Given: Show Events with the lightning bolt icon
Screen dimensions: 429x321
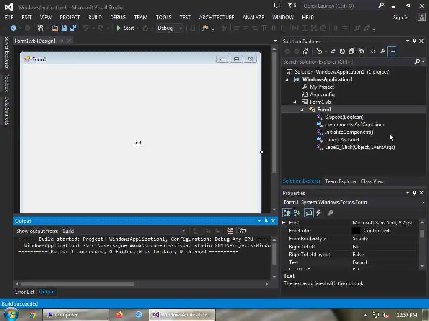Looking at the screenshot, I should click(x=318, y=213).
